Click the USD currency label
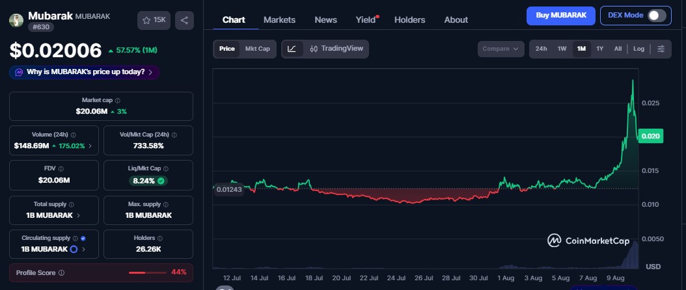 pyautogui.click(x=653, y=267)
